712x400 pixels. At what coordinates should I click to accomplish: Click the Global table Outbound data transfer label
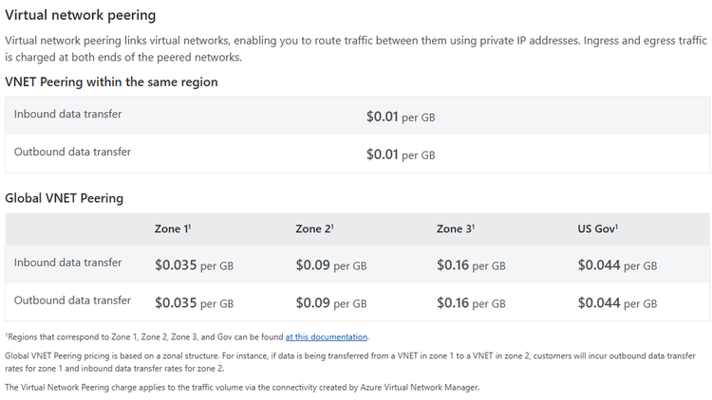72,300
